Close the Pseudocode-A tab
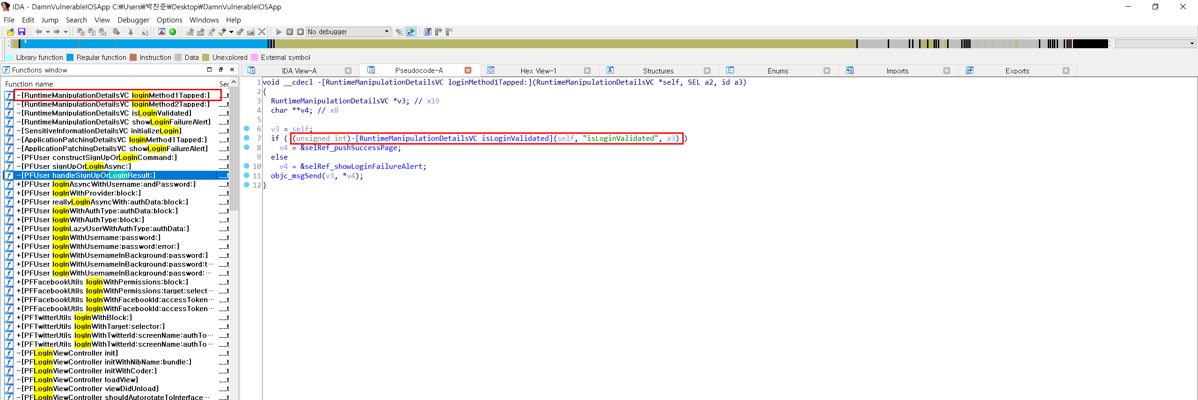 click(468, 70)
